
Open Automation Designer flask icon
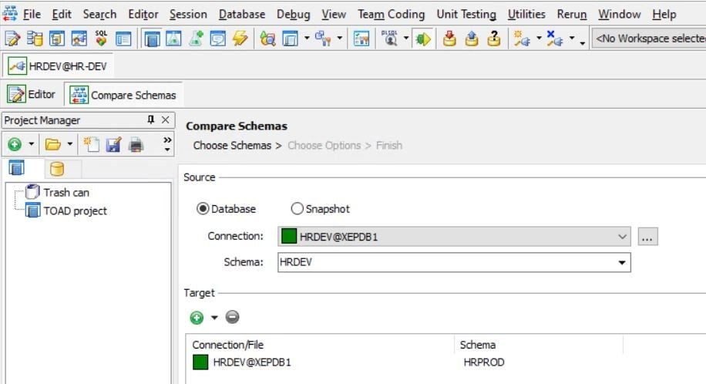(x=173, y=39)
